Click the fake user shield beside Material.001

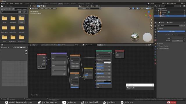tap(98, 45)
